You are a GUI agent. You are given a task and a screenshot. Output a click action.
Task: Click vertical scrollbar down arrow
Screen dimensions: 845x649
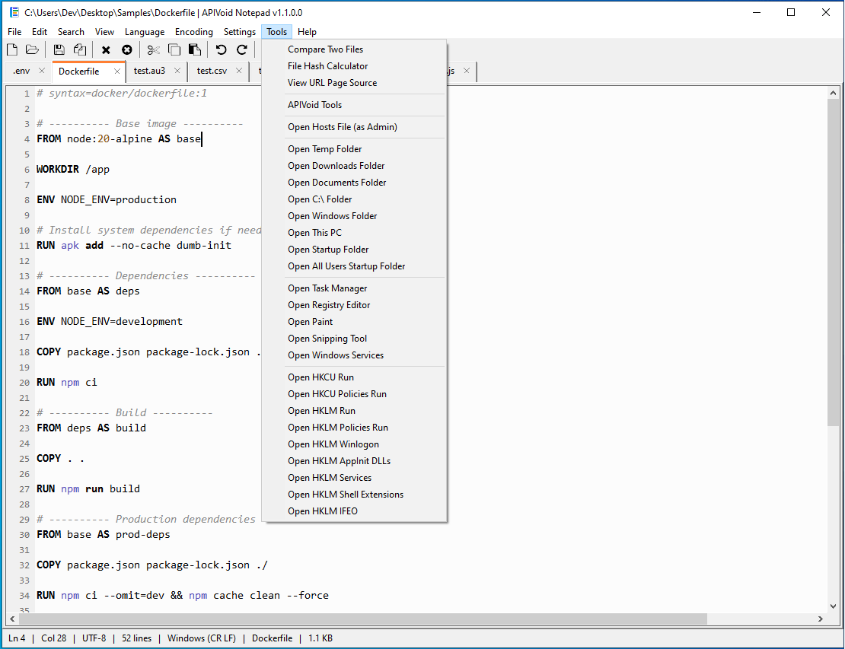click(833, 606)
